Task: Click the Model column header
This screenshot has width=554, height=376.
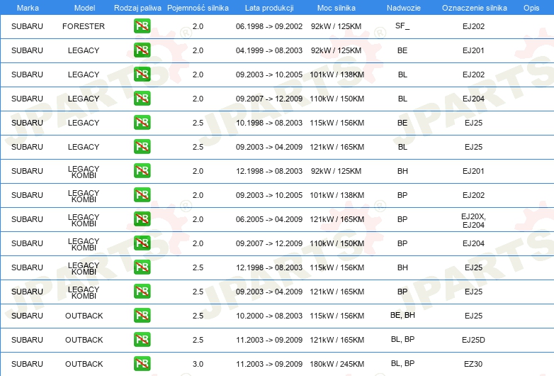Action: coord(84,8)
